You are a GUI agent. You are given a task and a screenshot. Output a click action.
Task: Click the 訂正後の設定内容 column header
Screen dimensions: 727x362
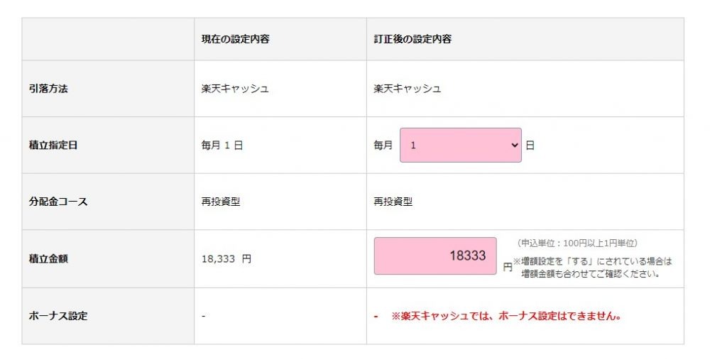[x=412, y=39]
